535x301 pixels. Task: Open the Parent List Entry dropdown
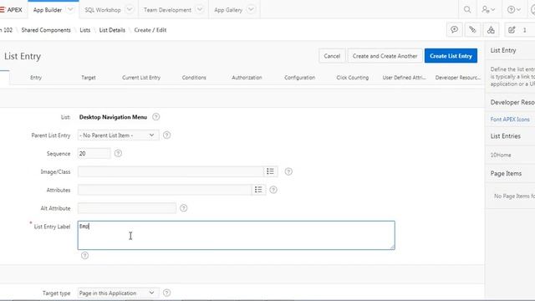[x=118, y=135]
